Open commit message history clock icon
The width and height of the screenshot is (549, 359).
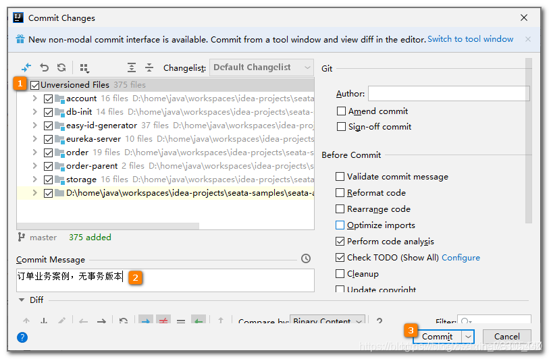pyautogui.click(x=306, y=258)
